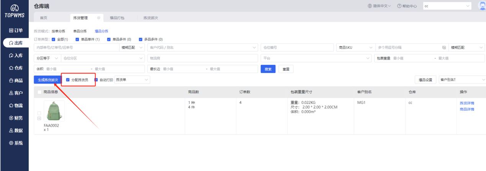Image resolution: width=486 pixels, height=171 pixels.
Task: Close the 拣货管理 tab with its X icon
Action: (x=98, y=18)
